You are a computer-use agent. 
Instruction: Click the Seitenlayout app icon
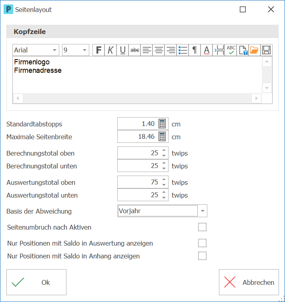point(8,10)
